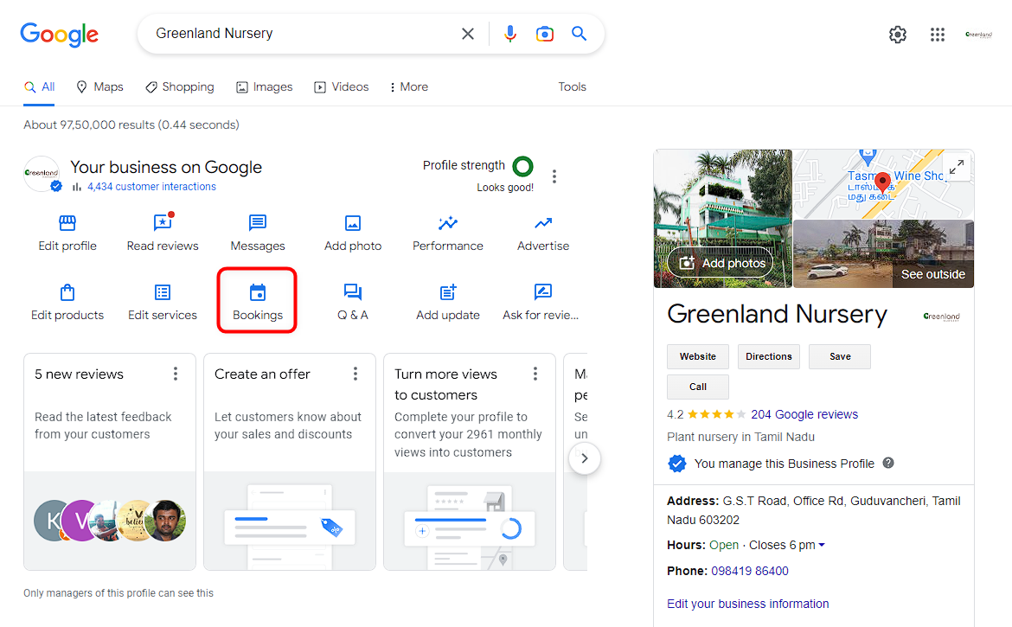Open the business profile help question mark

point(888,464)
